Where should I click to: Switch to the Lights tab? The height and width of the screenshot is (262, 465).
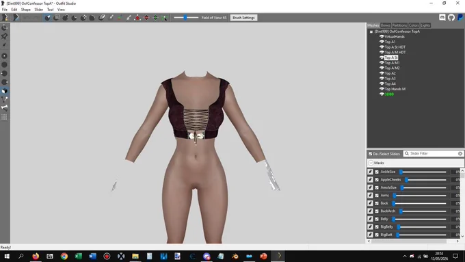(425, 25)
